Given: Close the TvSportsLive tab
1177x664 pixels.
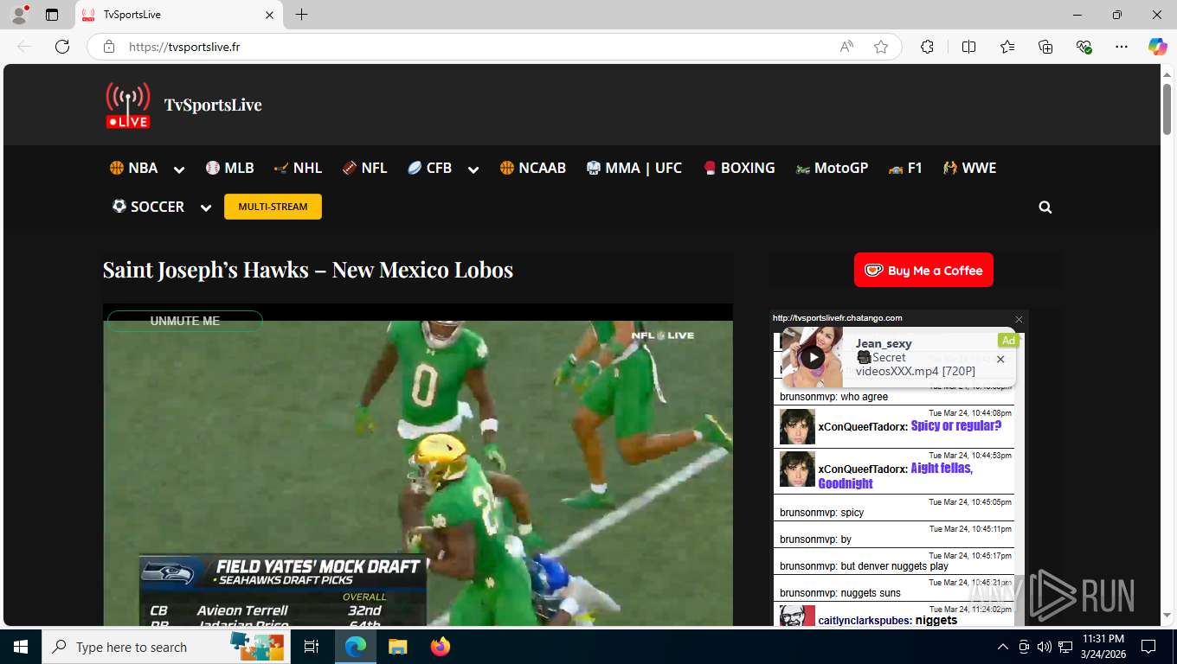Looking at the screenshot, I should pyautogui.click(x=269, y=15).
